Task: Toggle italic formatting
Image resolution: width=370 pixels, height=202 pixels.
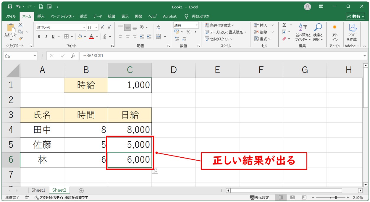Action: 46,37
